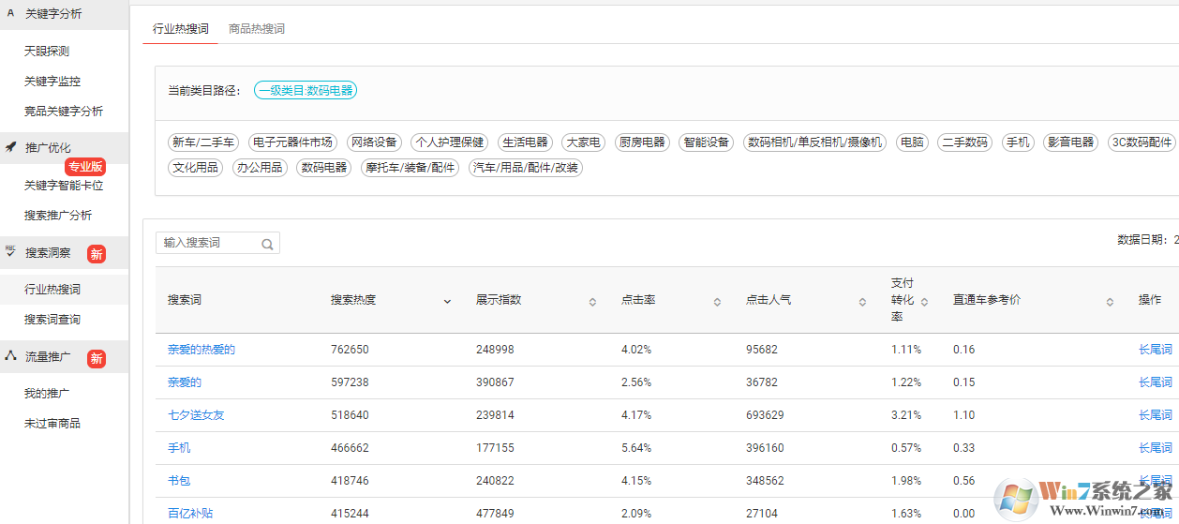Viewport: 1179px width, 524px height.
Task: Select the 手机 category tag
Action: (x=1017, y=142)
